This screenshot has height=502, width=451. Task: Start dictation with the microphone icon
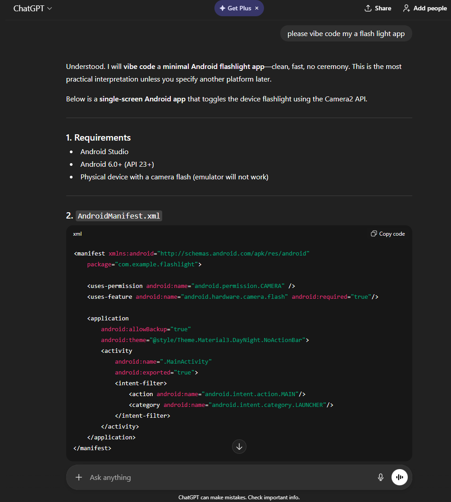(381, 477)
